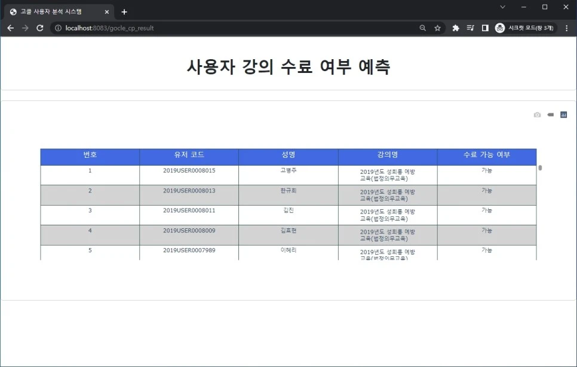This screenshot has width=577, height=367.
Task: Click the 유저 코드 column header
Action: pos(189,157)
